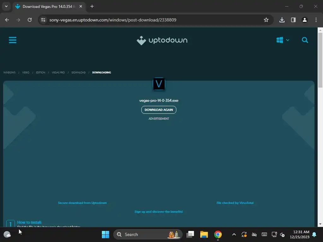This screenshot has height=242, width=323.
Task: Go forward in browser history
Action: click(x=18, y=20)
